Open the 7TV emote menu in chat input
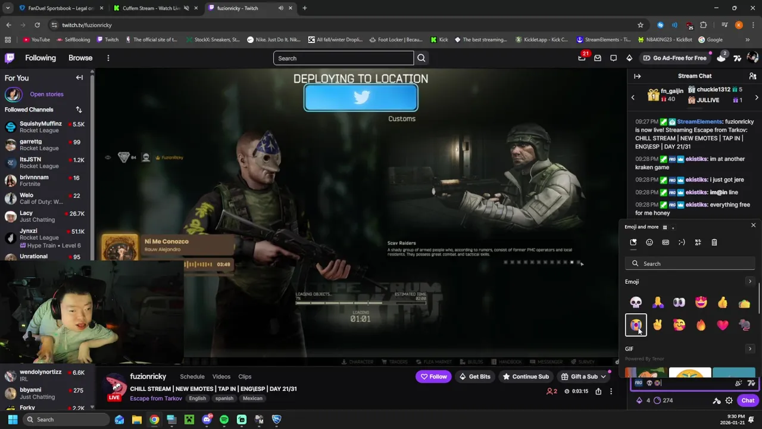The height and width of the screenshot is (429, 762). click(x=751, y=383)
